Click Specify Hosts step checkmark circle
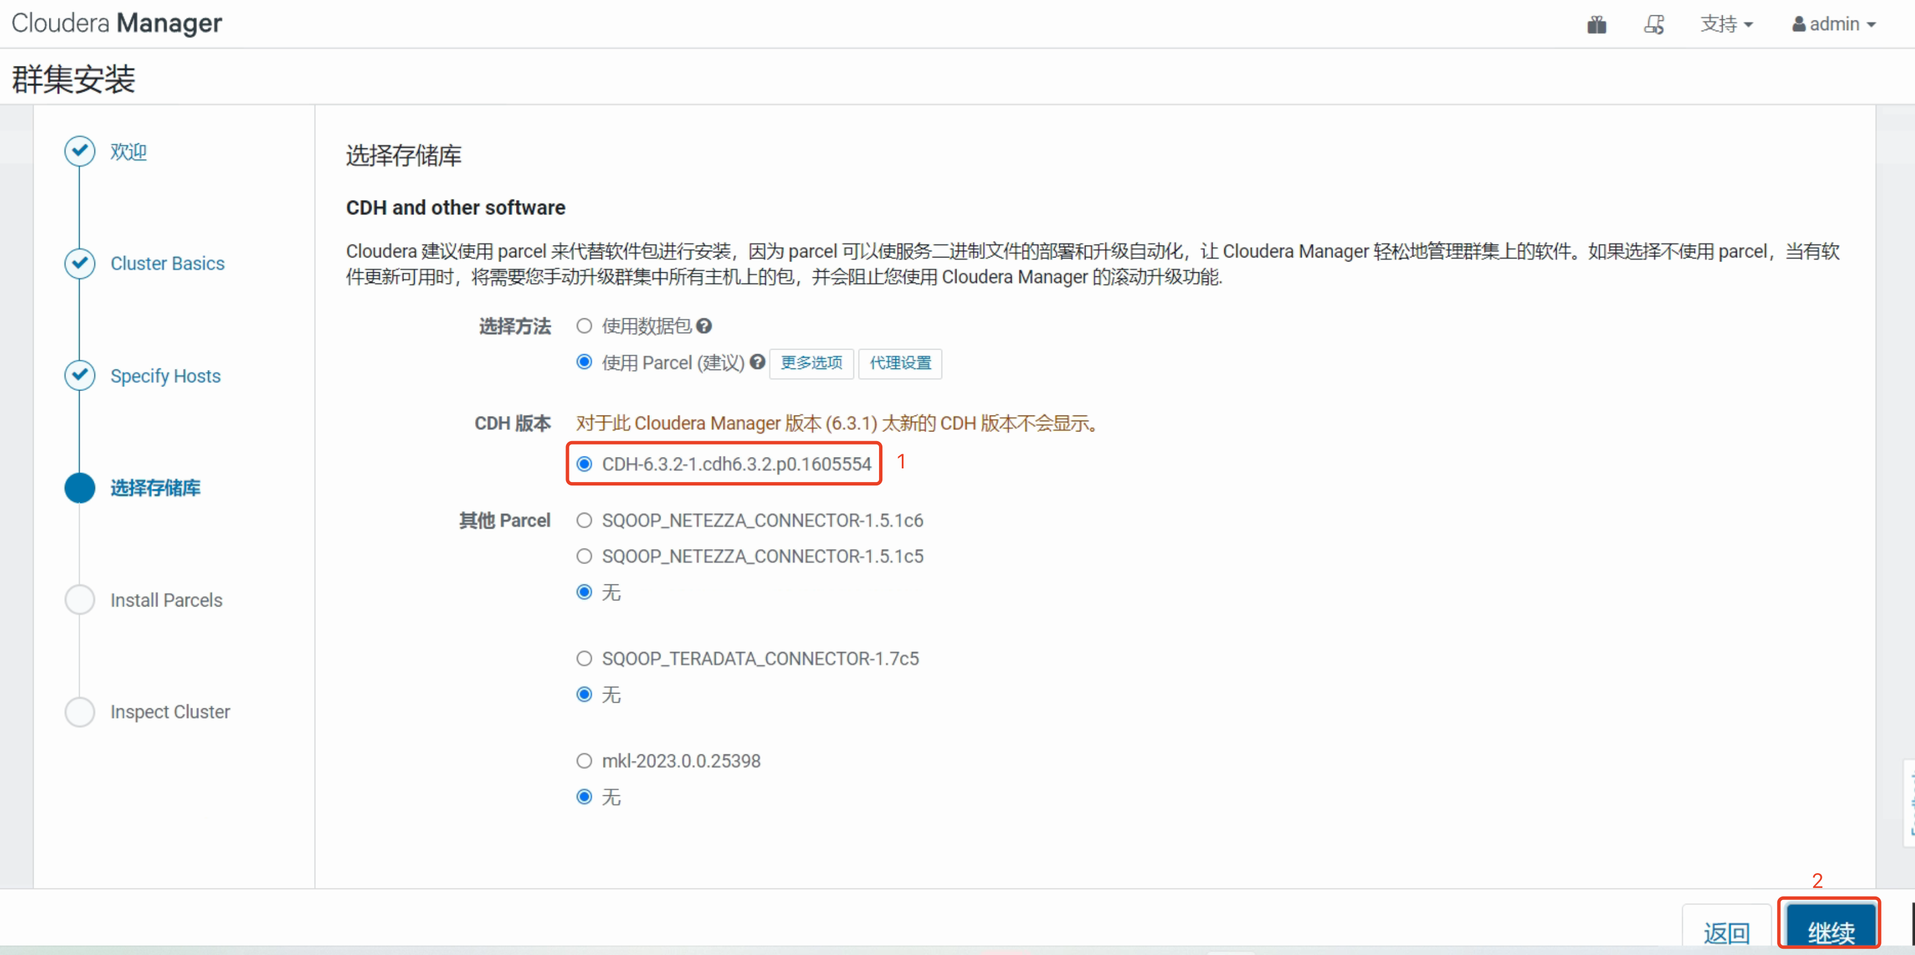Screen dimensions: 1915x955 (80, 376)
